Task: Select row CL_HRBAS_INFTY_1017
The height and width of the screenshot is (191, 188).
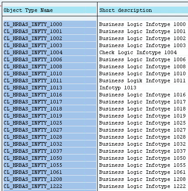Action: 50,102
